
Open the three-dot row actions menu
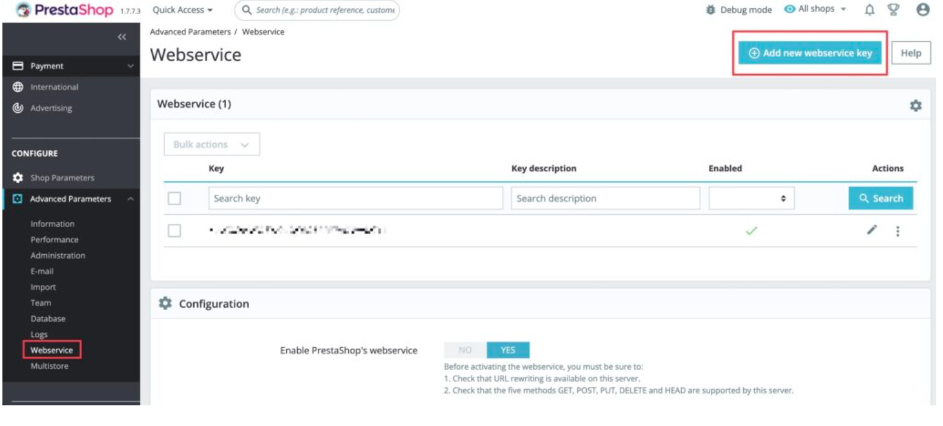pos(897,231)
